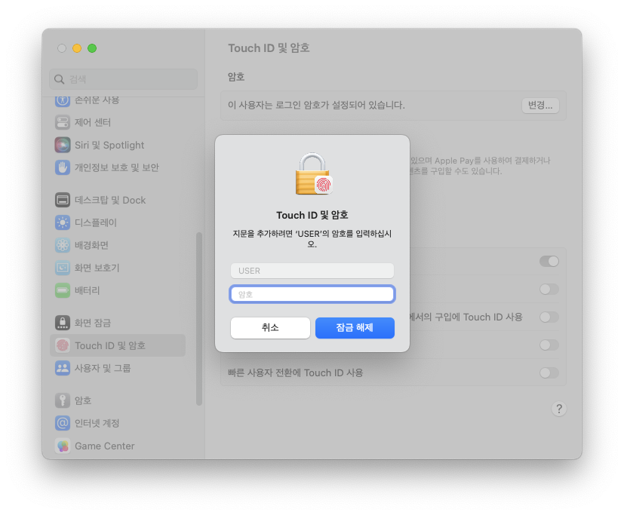
Task: Open Game Center label
Action: [x=105, y=446]
